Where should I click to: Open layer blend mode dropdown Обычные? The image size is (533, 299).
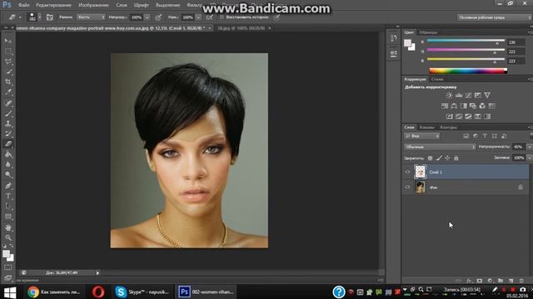click(x=440, y=147)
